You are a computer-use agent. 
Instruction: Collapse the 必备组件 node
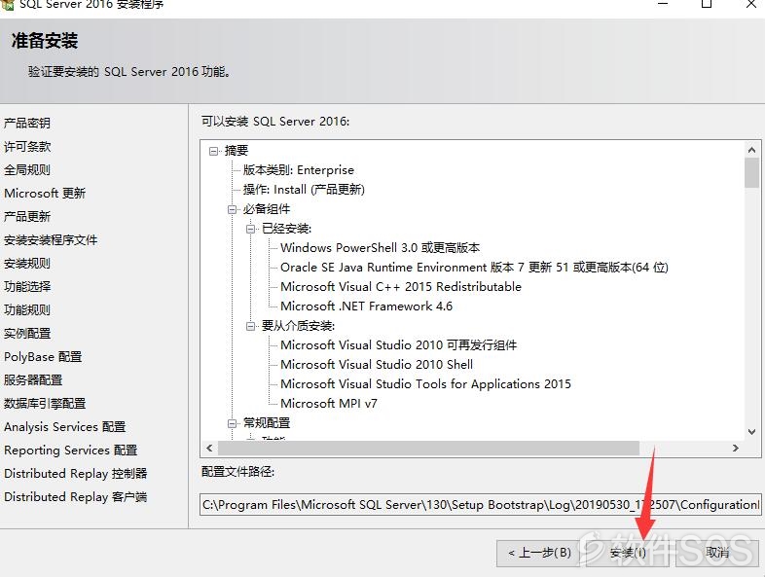tap(232, 210)
